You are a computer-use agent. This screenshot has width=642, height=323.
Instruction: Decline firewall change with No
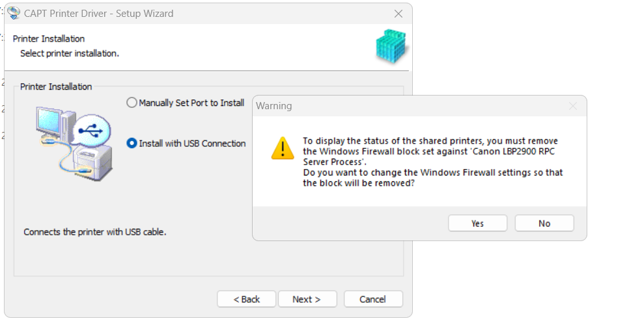[544, 223]
